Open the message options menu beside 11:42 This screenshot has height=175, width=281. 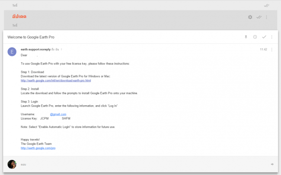(x=271, y=50)
